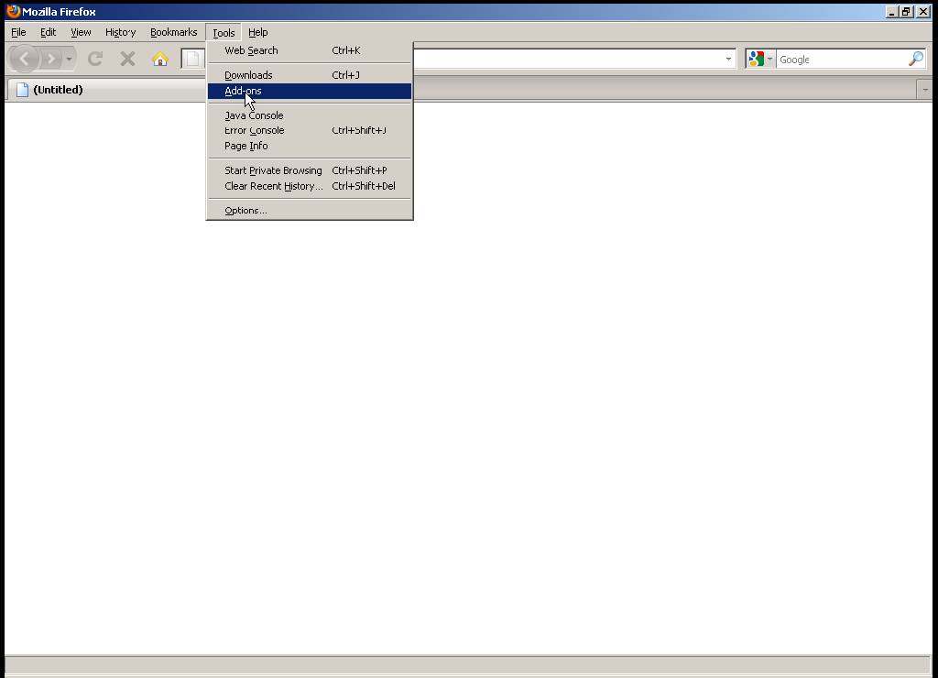Choose Web Search from Tools menu
938x678 pixels.
(310, 51)
